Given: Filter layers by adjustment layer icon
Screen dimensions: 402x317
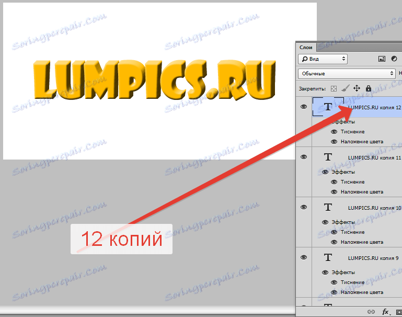Looking at the screenshot, I should [394, 59].
